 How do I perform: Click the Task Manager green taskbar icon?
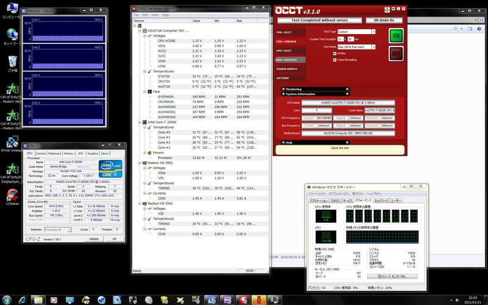click(x=274, y=300)
